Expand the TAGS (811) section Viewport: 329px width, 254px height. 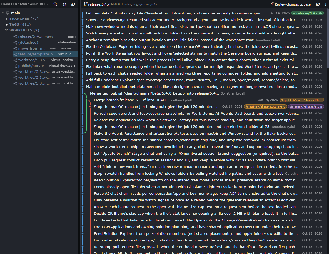6,24
